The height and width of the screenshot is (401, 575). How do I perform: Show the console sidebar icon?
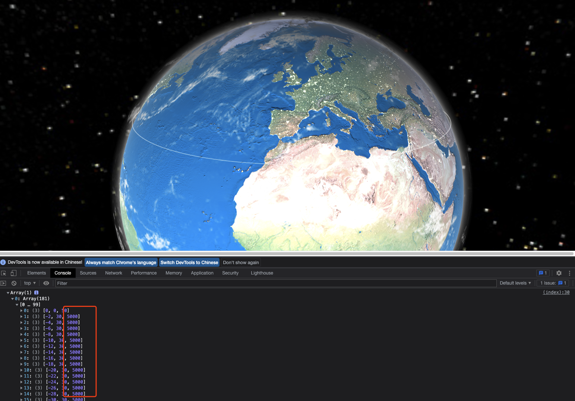tap(3, 283)
